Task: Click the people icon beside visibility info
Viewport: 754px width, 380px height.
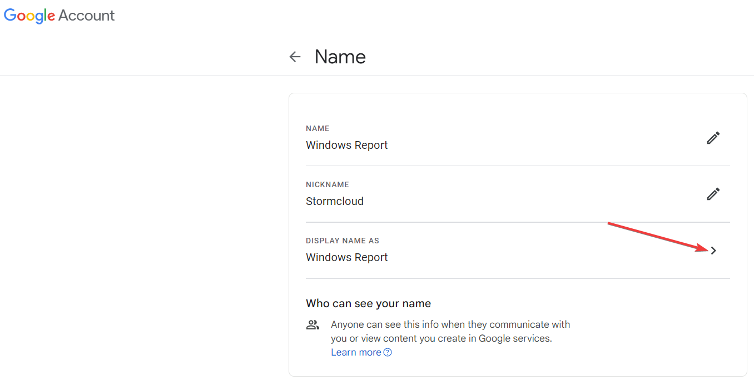Action: point(313,325)
